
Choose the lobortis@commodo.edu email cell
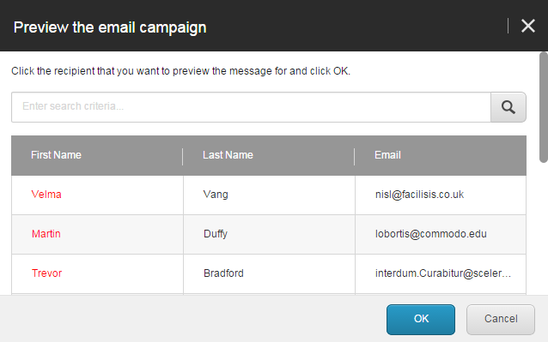tap(441, 234)
